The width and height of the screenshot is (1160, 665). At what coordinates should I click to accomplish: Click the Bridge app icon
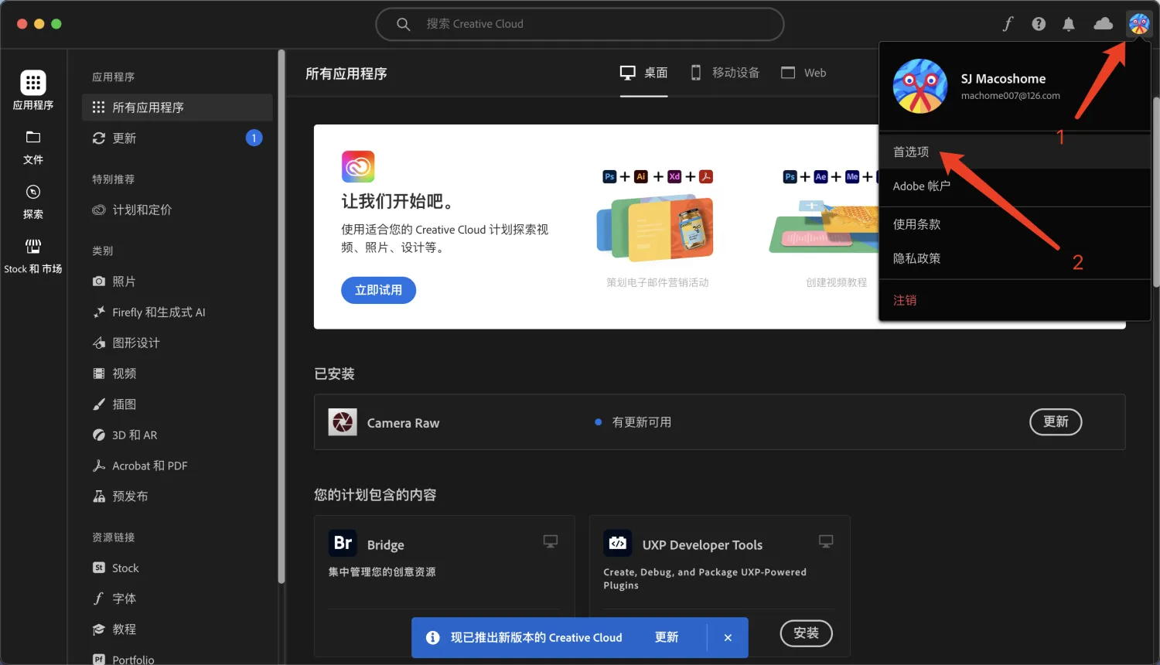tap(343, 544)
